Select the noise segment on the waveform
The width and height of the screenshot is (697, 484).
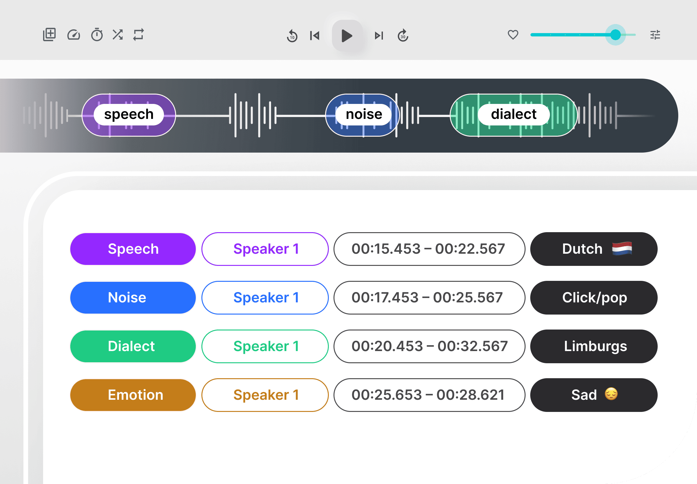pyautogui.click(x=362, y=115)
